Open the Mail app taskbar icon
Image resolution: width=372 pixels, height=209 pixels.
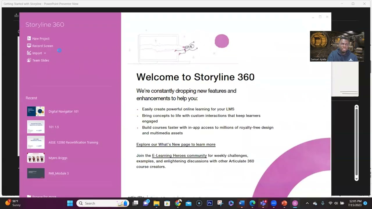pos(188,203)
